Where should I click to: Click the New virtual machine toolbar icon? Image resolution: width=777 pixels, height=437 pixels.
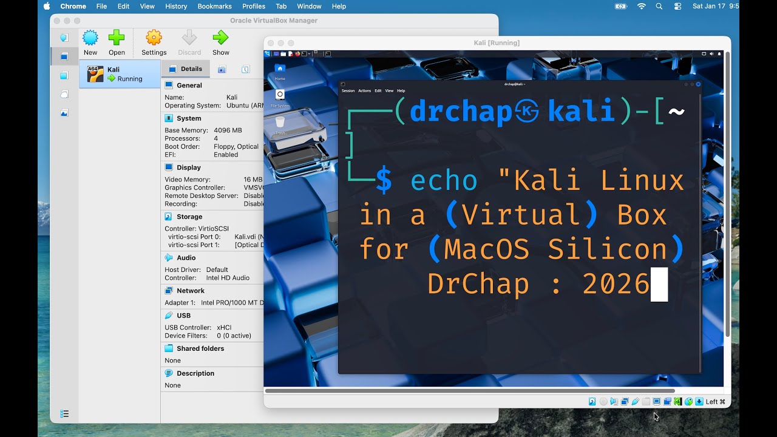[90, 38]
